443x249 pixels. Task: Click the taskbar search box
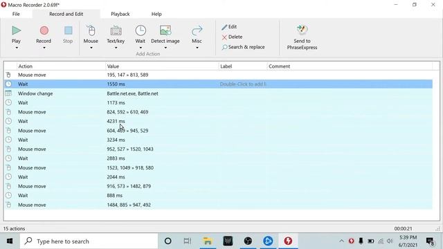89,241
